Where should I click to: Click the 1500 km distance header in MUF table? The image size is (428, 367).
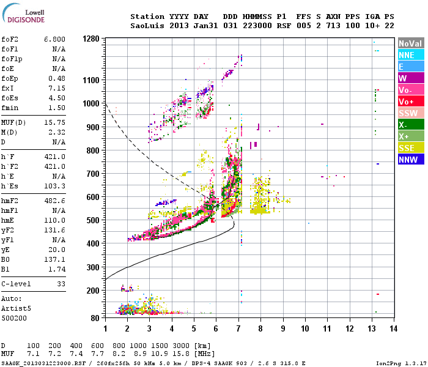click(x=160, y=346)
